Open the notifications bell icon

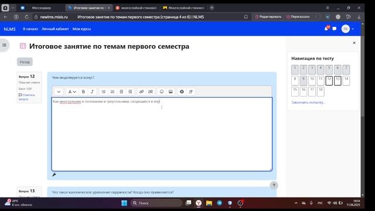[326, 29]
